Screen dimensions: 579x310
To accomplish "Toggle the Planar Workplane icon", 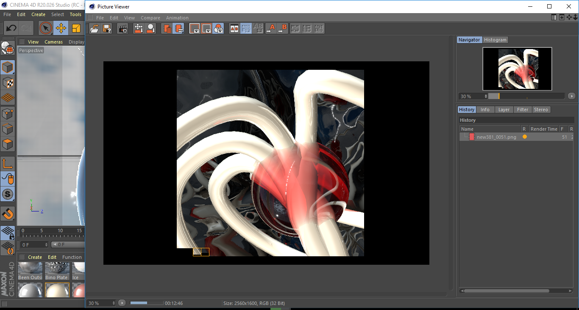I will click(8, 248).
